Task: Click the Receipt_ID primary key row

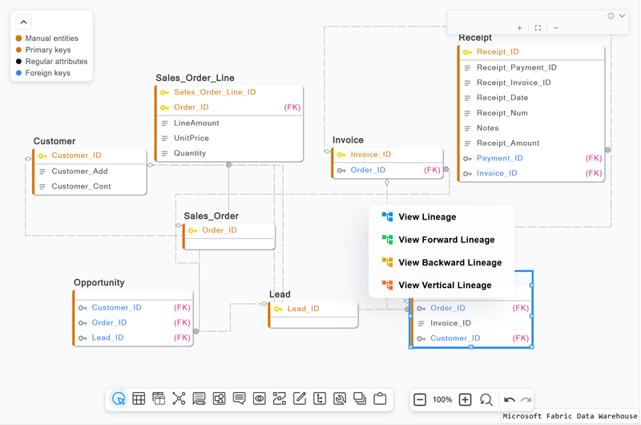Action: click(532, 52)
